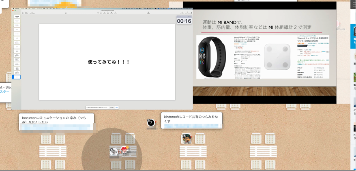356x171 pixels.
Task: Click the 00:16 timer display
Action: pos(184,21)
